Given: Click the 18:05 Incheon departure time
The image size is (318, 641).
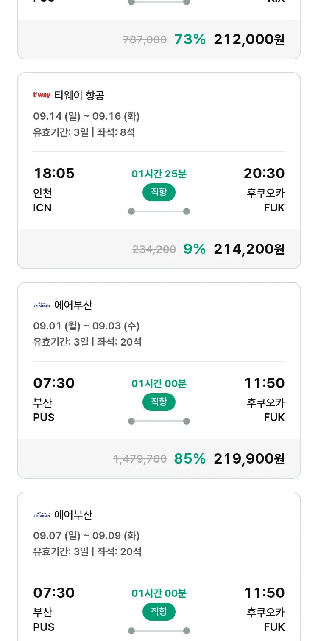Looking at the screenshot, I should (54, 174).
